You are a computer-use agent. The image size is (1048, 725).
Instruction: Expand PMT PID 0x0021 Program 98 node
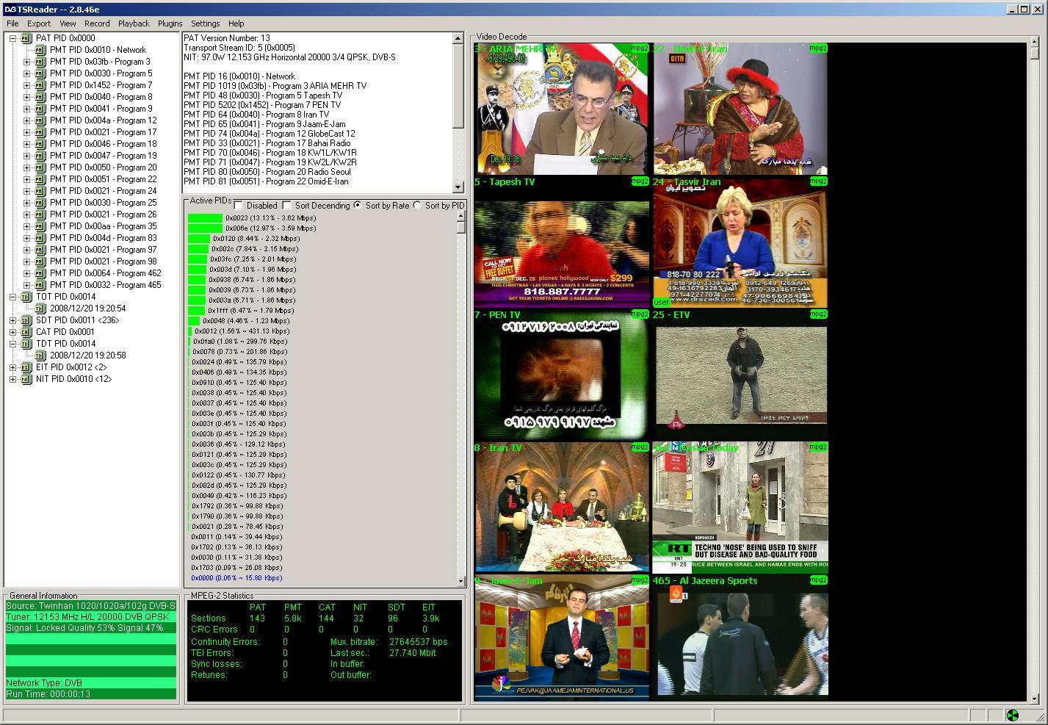[x=26, y=261]
